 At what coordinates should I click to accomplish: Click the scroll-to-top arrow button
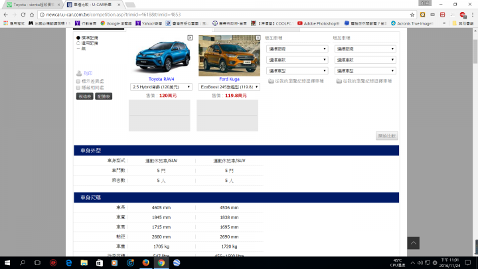tap(413, 243)
